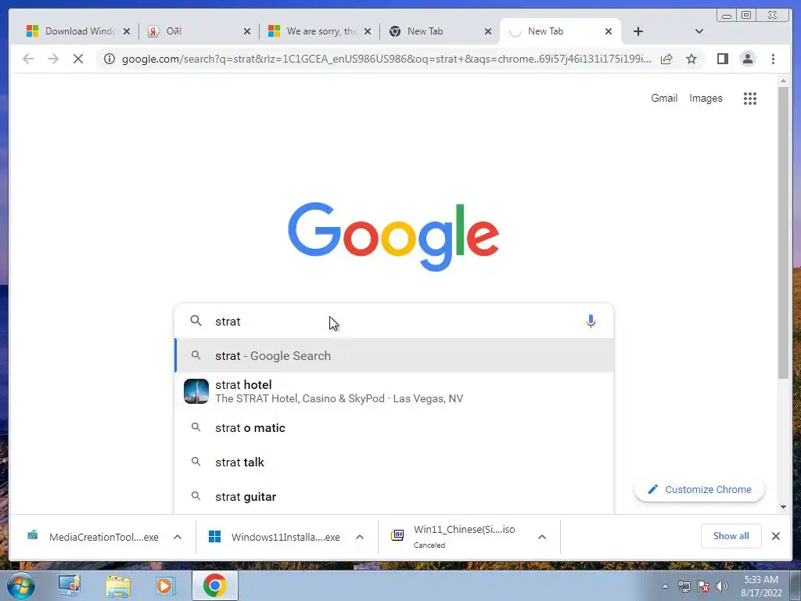
Task: Select strat talk suggestion
Action: (x=394, y=462)
